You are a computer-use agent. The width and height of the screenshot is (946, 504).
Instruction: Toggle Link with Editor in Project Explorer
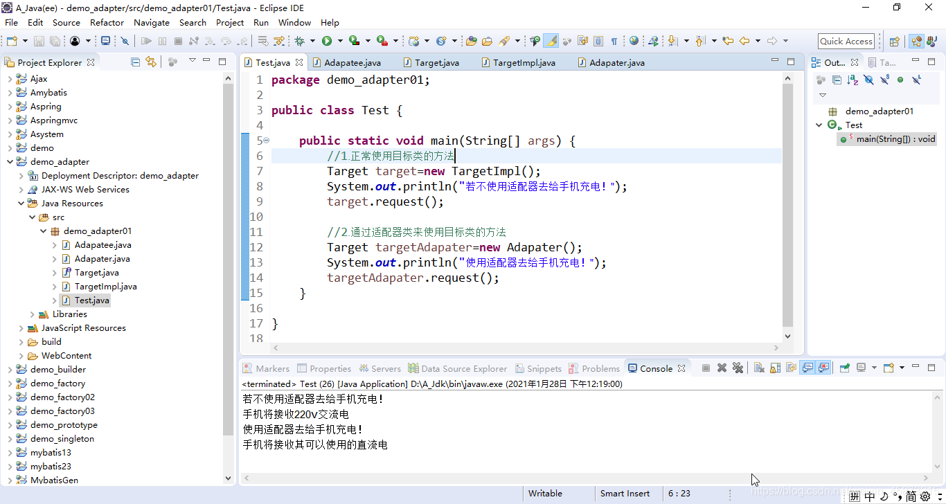click(x=151, y=62)
